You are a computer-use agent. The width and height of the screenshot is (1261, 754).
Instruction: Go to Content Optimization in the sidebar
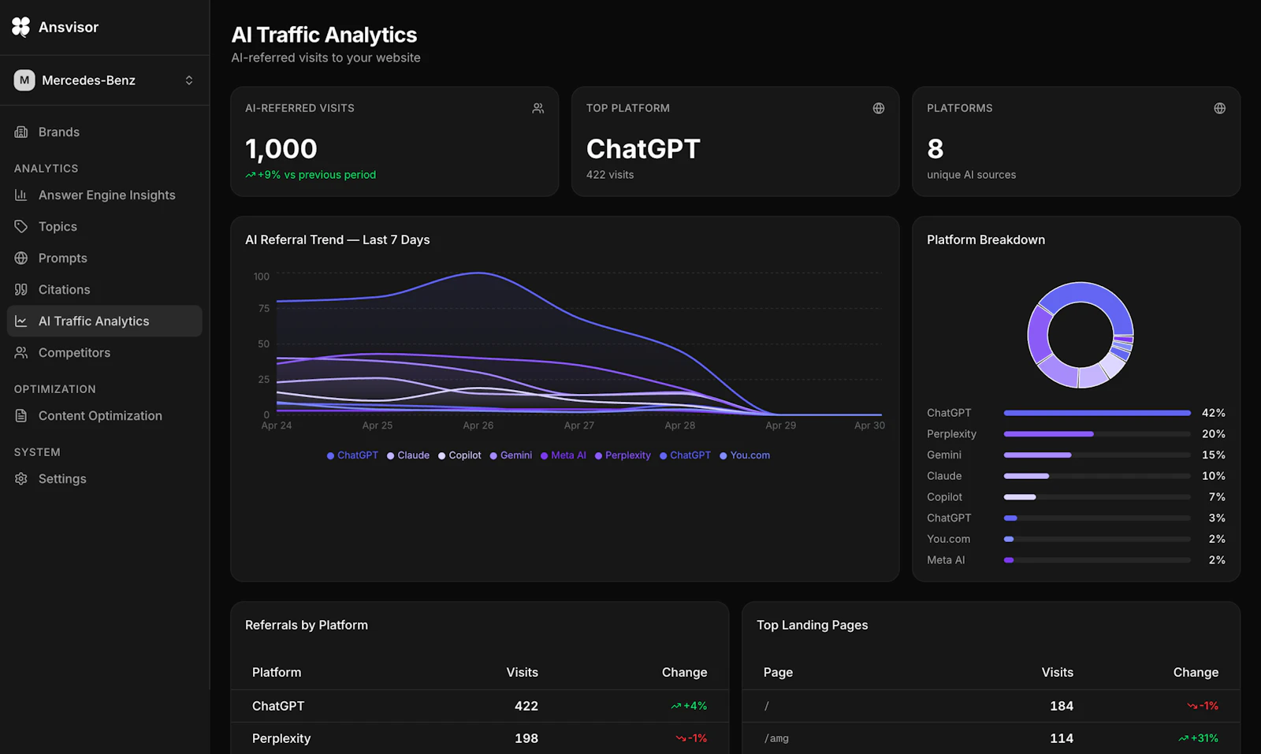click(105, 416)
